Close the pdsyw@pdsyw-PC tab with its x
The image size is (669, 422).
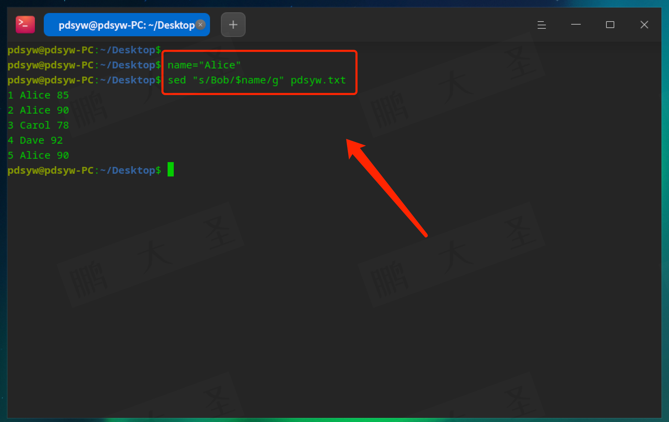click(x=201, y=25)
